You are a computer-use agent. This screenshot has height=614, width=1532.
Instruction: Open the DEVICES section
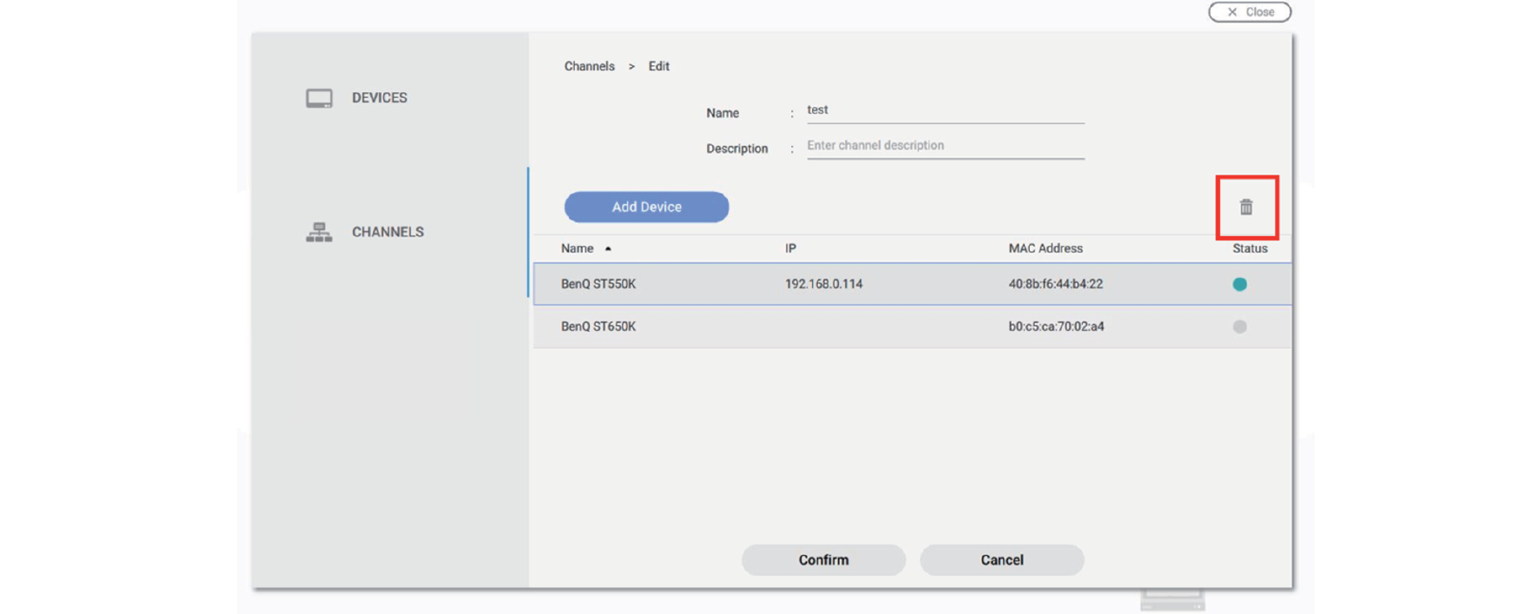[x=379, y=98]
